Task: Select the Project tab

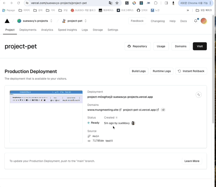Action: (x=10, y=30)
